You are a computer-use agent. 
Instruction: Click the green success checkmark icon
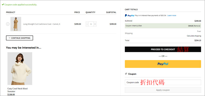click(3, 5)
